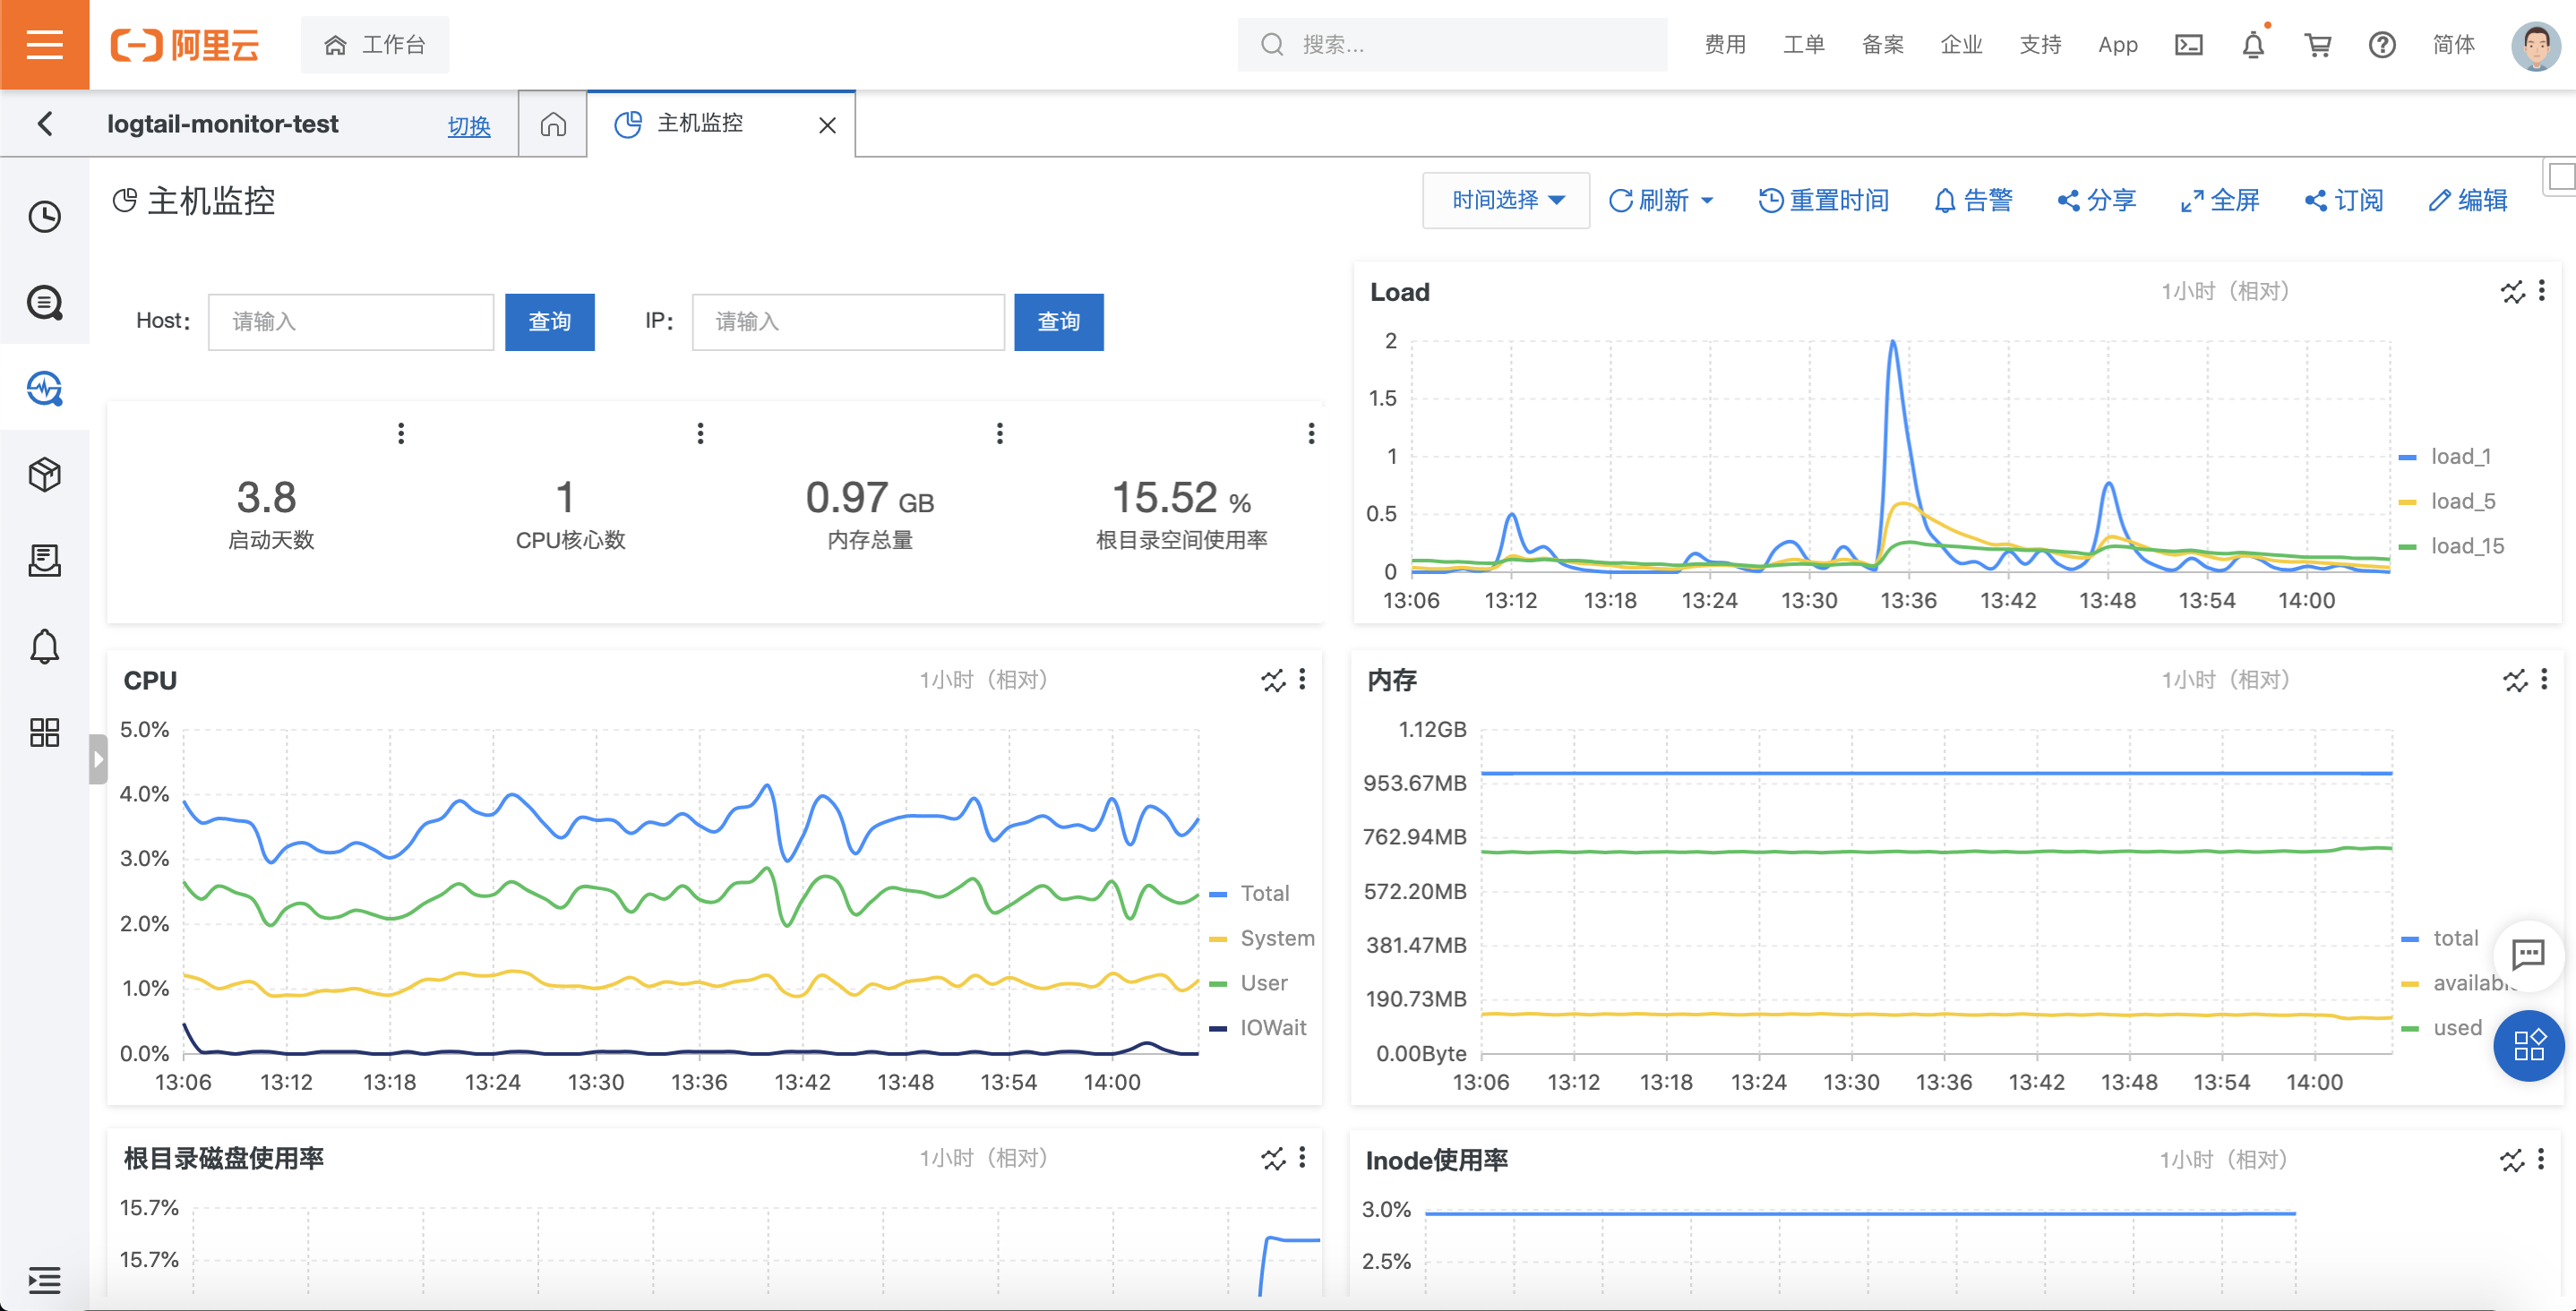Open the clock icon in the left sidebar

coord(44,216)
